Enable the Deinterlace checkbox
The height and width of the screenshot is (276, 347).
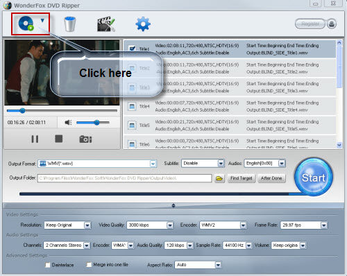coord(48,265)
